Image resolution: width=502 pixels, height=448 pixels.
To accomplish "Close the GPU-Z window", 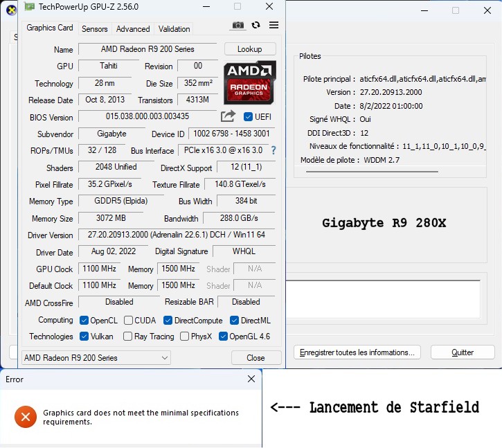I will click(269, 6).
